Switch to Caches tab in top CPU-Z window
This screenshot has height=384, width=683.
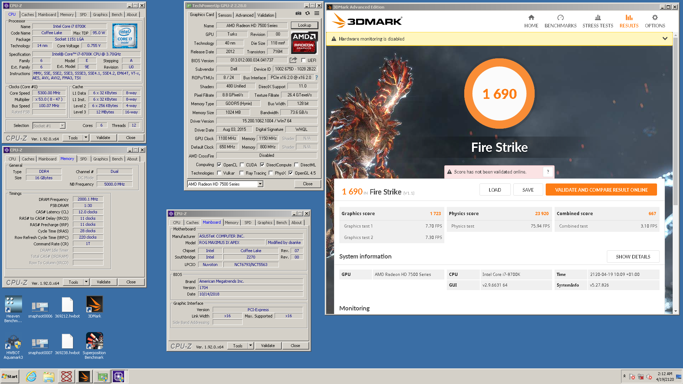(x=27, y=15)
